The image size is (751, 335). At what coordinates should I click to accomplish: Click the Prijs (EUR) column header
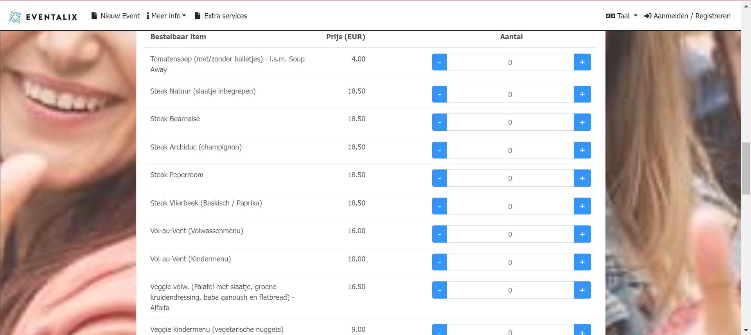tap(346, 37)
